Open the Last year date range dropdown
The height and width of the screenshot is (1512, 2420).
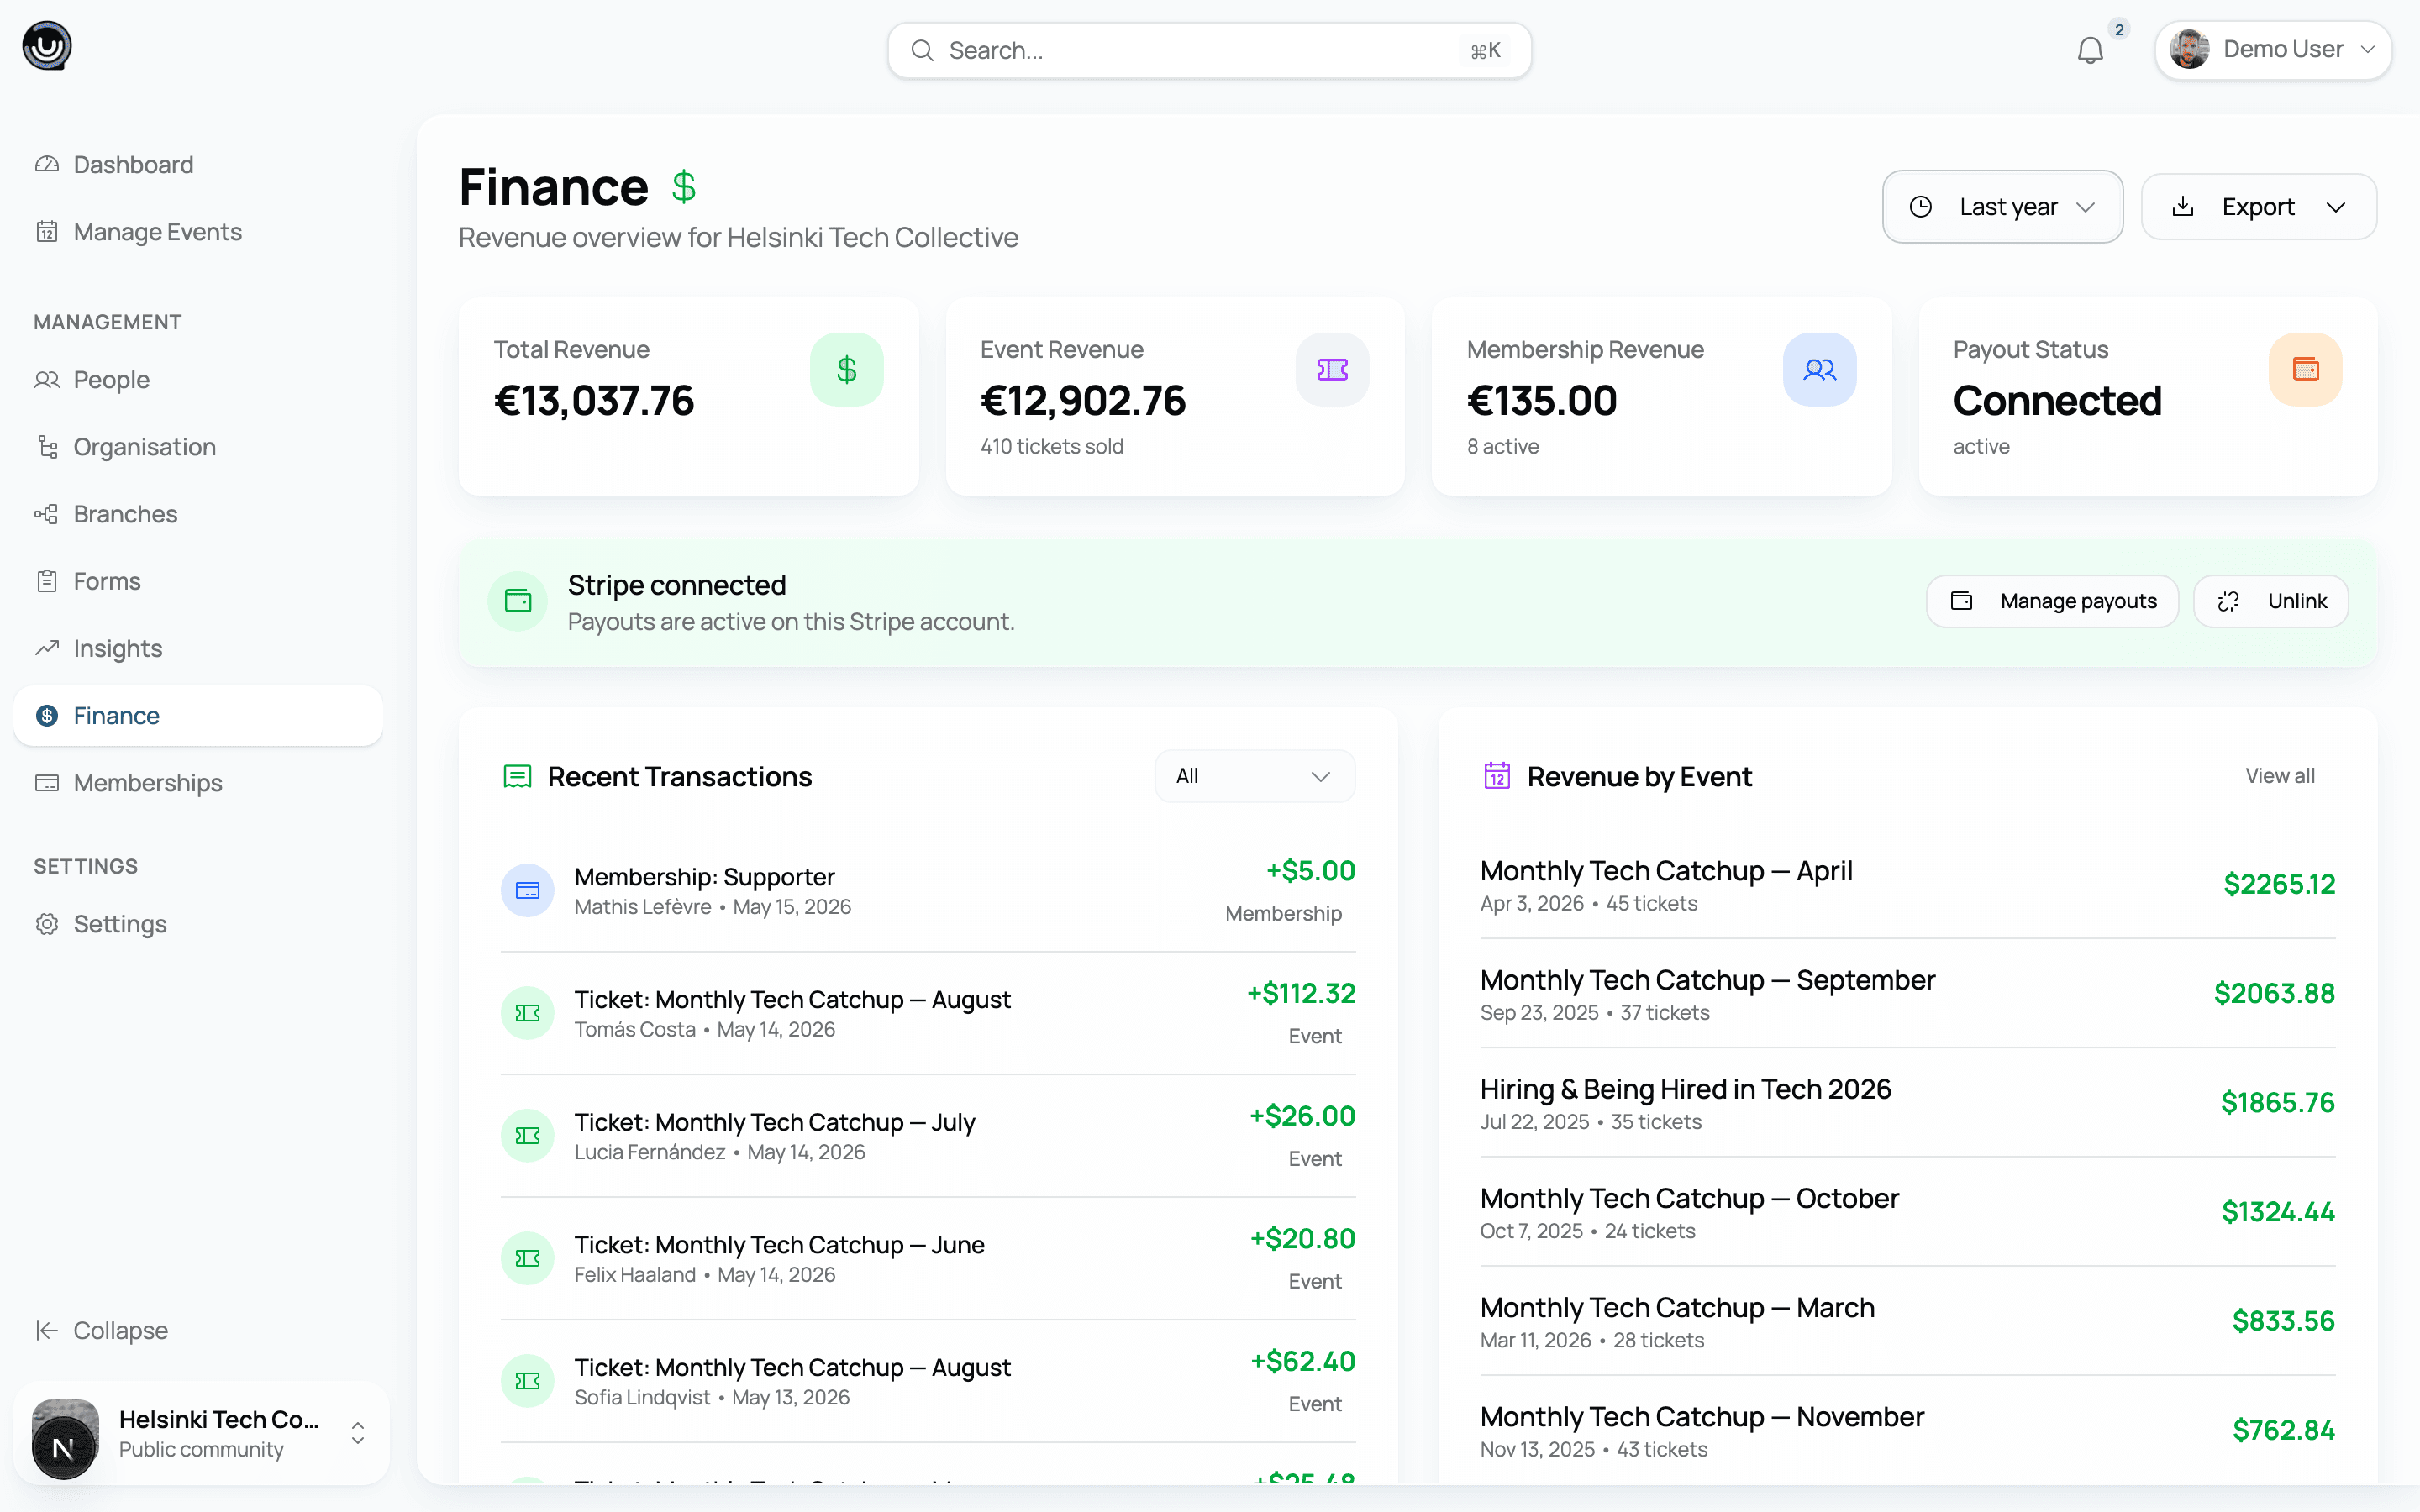2002,207
